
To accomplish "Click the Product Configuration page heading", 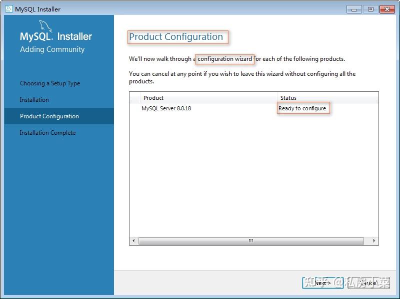I will pyautogui.click(x=176, y=36).
